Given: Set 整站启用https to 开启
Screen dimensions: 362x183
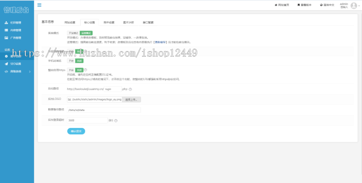Looking at the screenshot, I should (x=71, y=70).
